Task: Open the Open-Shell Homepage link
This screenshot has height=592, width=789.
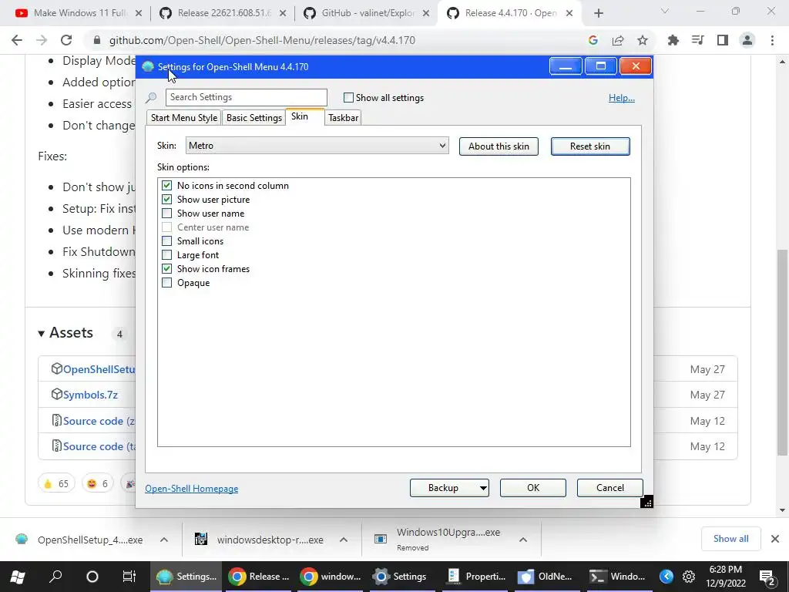Action: point(191,489)
